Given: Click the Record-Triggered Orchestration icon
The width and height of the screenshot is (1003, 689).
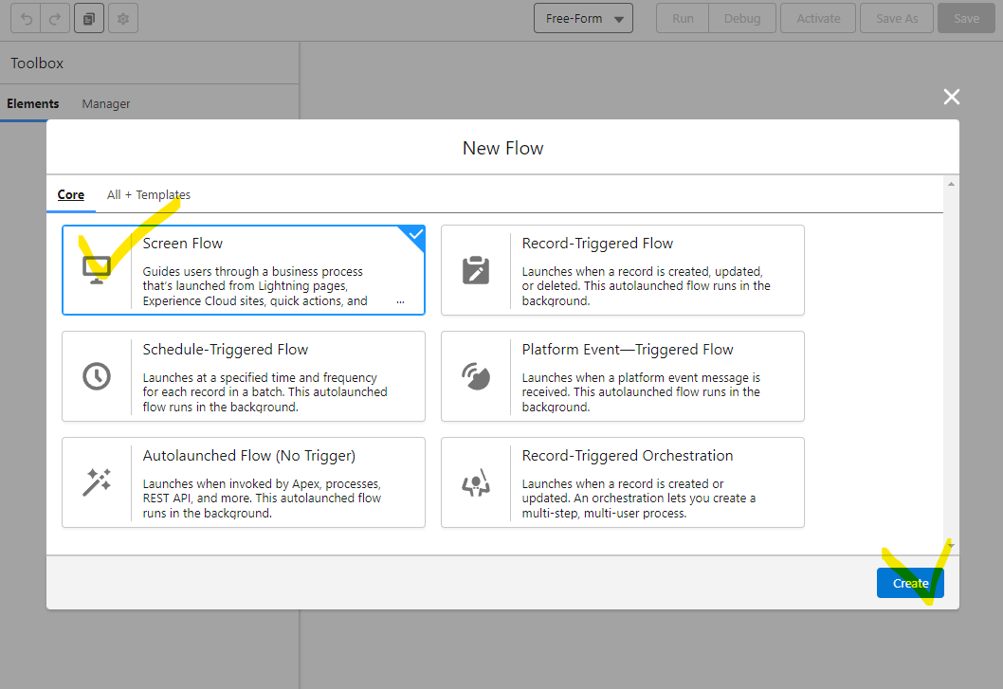Looking at the screenshot, I should click(476, 482).
